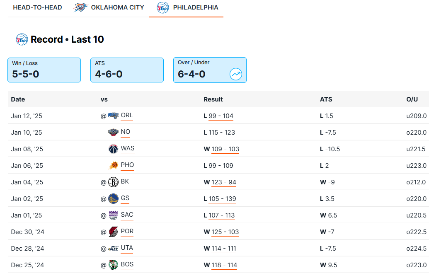
Task: Click the Record • Last 10 heading
Action: (67, 39)
